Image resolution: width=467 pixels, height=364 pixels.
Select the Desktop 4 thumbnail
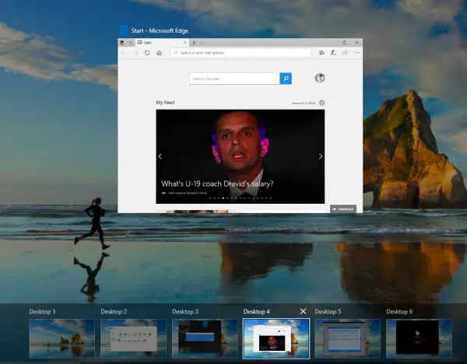[276, 338]
